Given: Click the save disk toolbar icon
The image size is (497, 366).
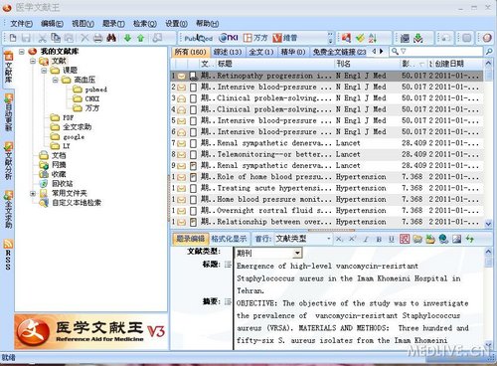Looking at the screenshot, I should click(x=26, y=38).
